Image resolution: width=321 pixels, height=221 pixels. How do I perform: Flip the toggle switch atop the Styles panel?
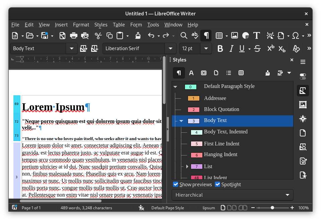click(x=303, y=76)
